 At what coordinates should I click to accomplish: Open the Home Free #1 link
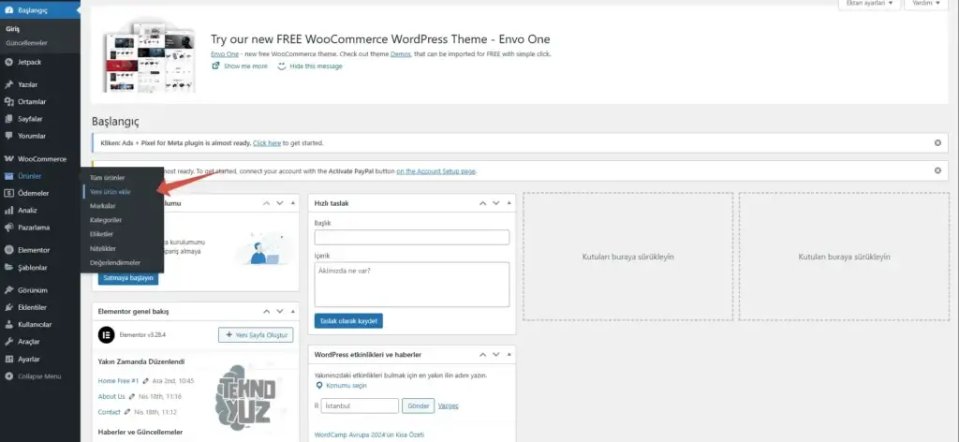[x=118, y=380]
